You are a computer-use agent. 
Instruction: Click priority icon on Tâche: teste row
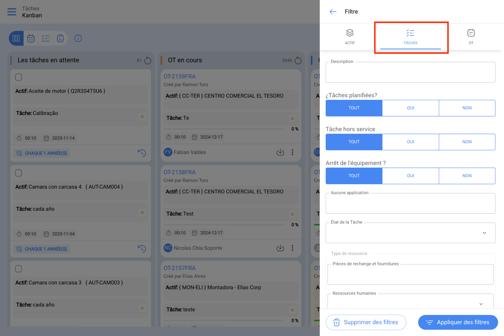coord(292,310)
